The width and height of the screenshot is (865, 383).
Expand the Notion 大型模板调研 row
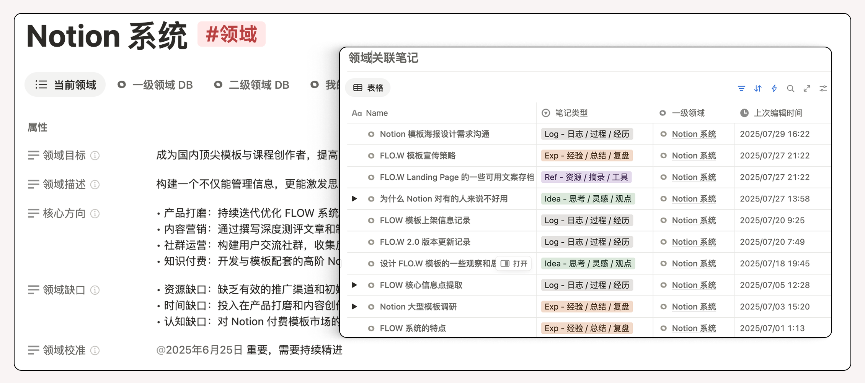click(x=354, y=307)
